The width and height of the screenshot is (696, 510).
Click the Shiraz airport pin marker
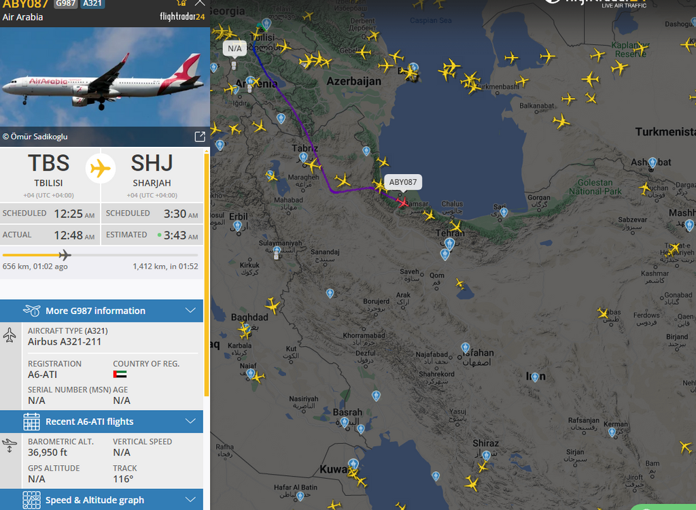tap(487, 456)
